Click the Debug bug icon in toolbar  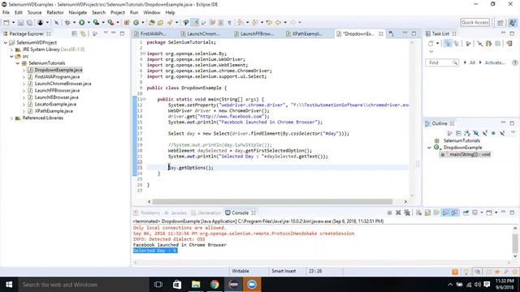pyautogui.click(x=67, y=23)
